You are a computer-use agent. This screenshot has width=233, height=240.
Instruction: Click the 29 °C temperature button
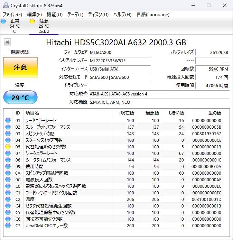click(20, 98)
